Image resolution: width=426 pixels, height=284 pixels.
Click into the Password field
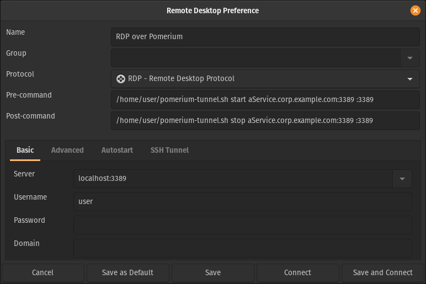tap(243, 225)
